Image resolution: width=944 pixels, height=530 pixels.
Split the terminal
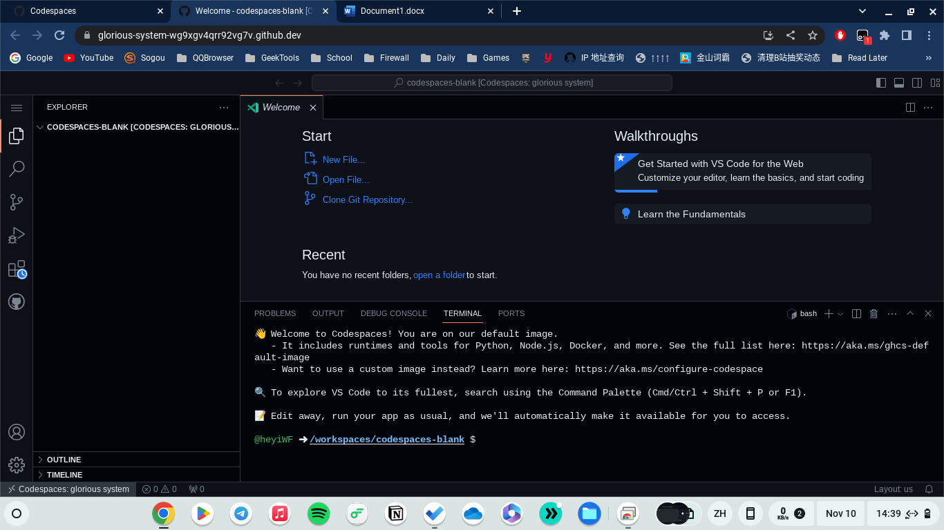pyautogui.click(x=856, y=313)
